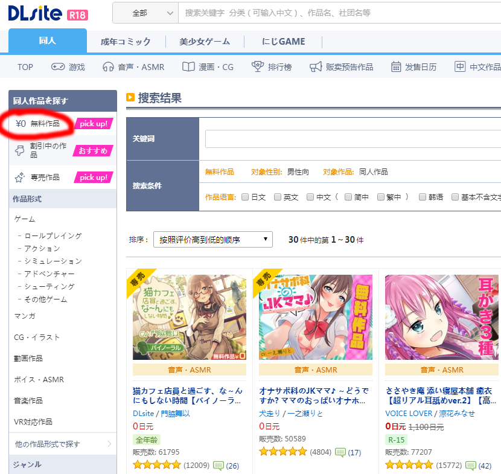Open the その他ゲーム subcategory
The width and height of the screenshot is (501, 474).
click(46, 299)
